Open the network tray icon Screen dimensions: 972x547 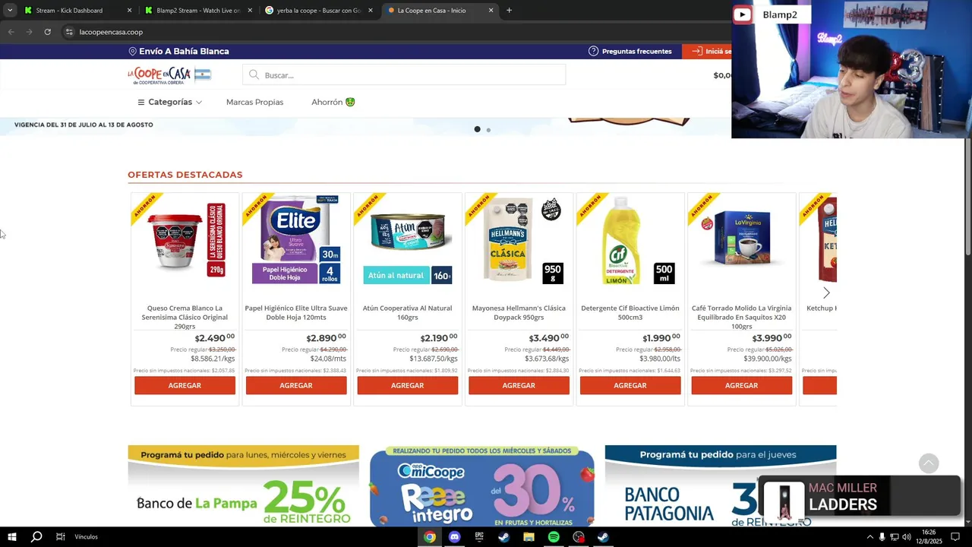click(894, 537)
